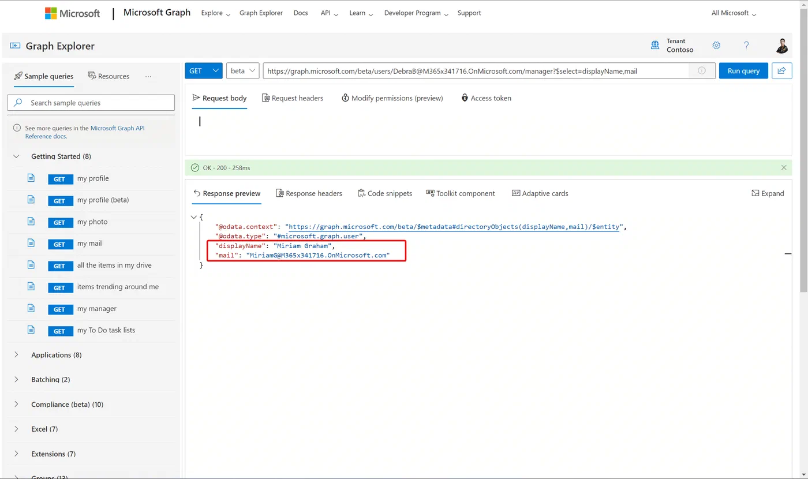
Task: Click the request URL input field
Action: (x=476, y=71)
